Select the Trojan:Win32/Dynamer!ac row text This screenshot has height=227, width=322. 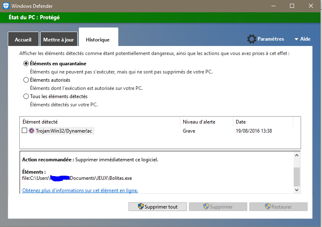pos(64,131)
